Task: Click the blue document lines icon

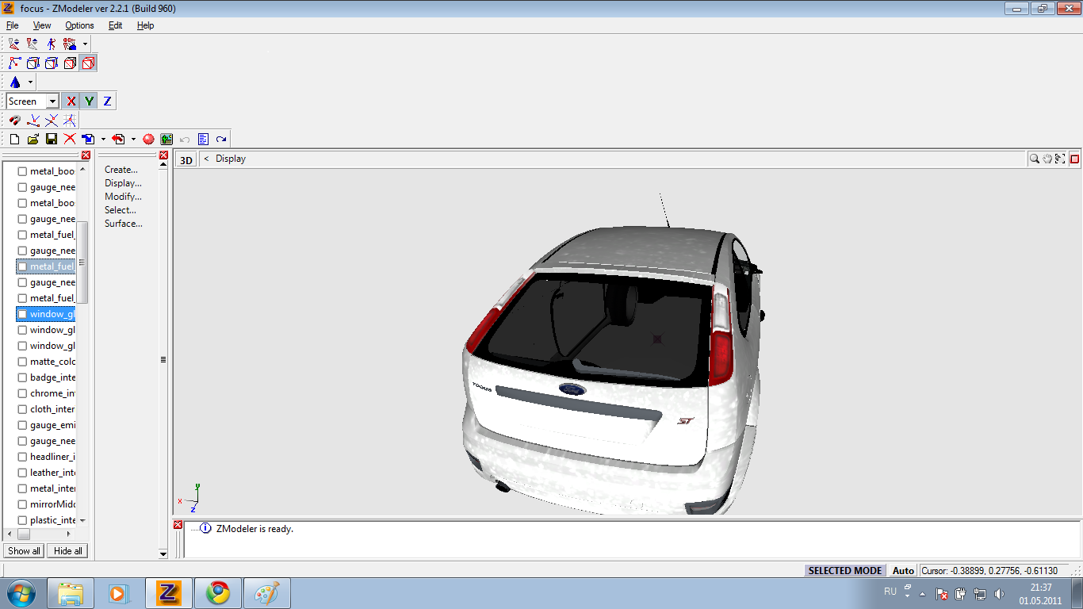Action: [x=203, y=139]
